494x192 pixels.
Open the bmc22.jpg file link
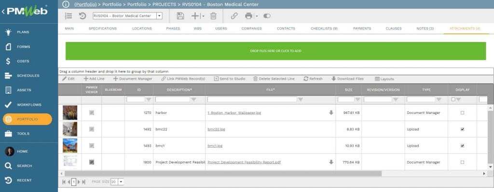(x=216, y=129)
